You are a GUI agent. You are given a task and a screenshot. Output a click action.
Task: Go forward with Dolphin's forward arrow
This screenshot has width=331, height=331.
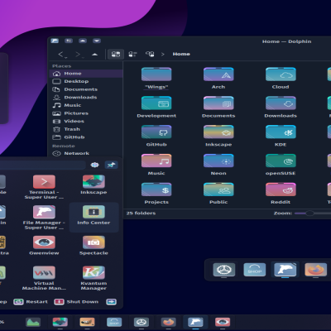(78, 54)
